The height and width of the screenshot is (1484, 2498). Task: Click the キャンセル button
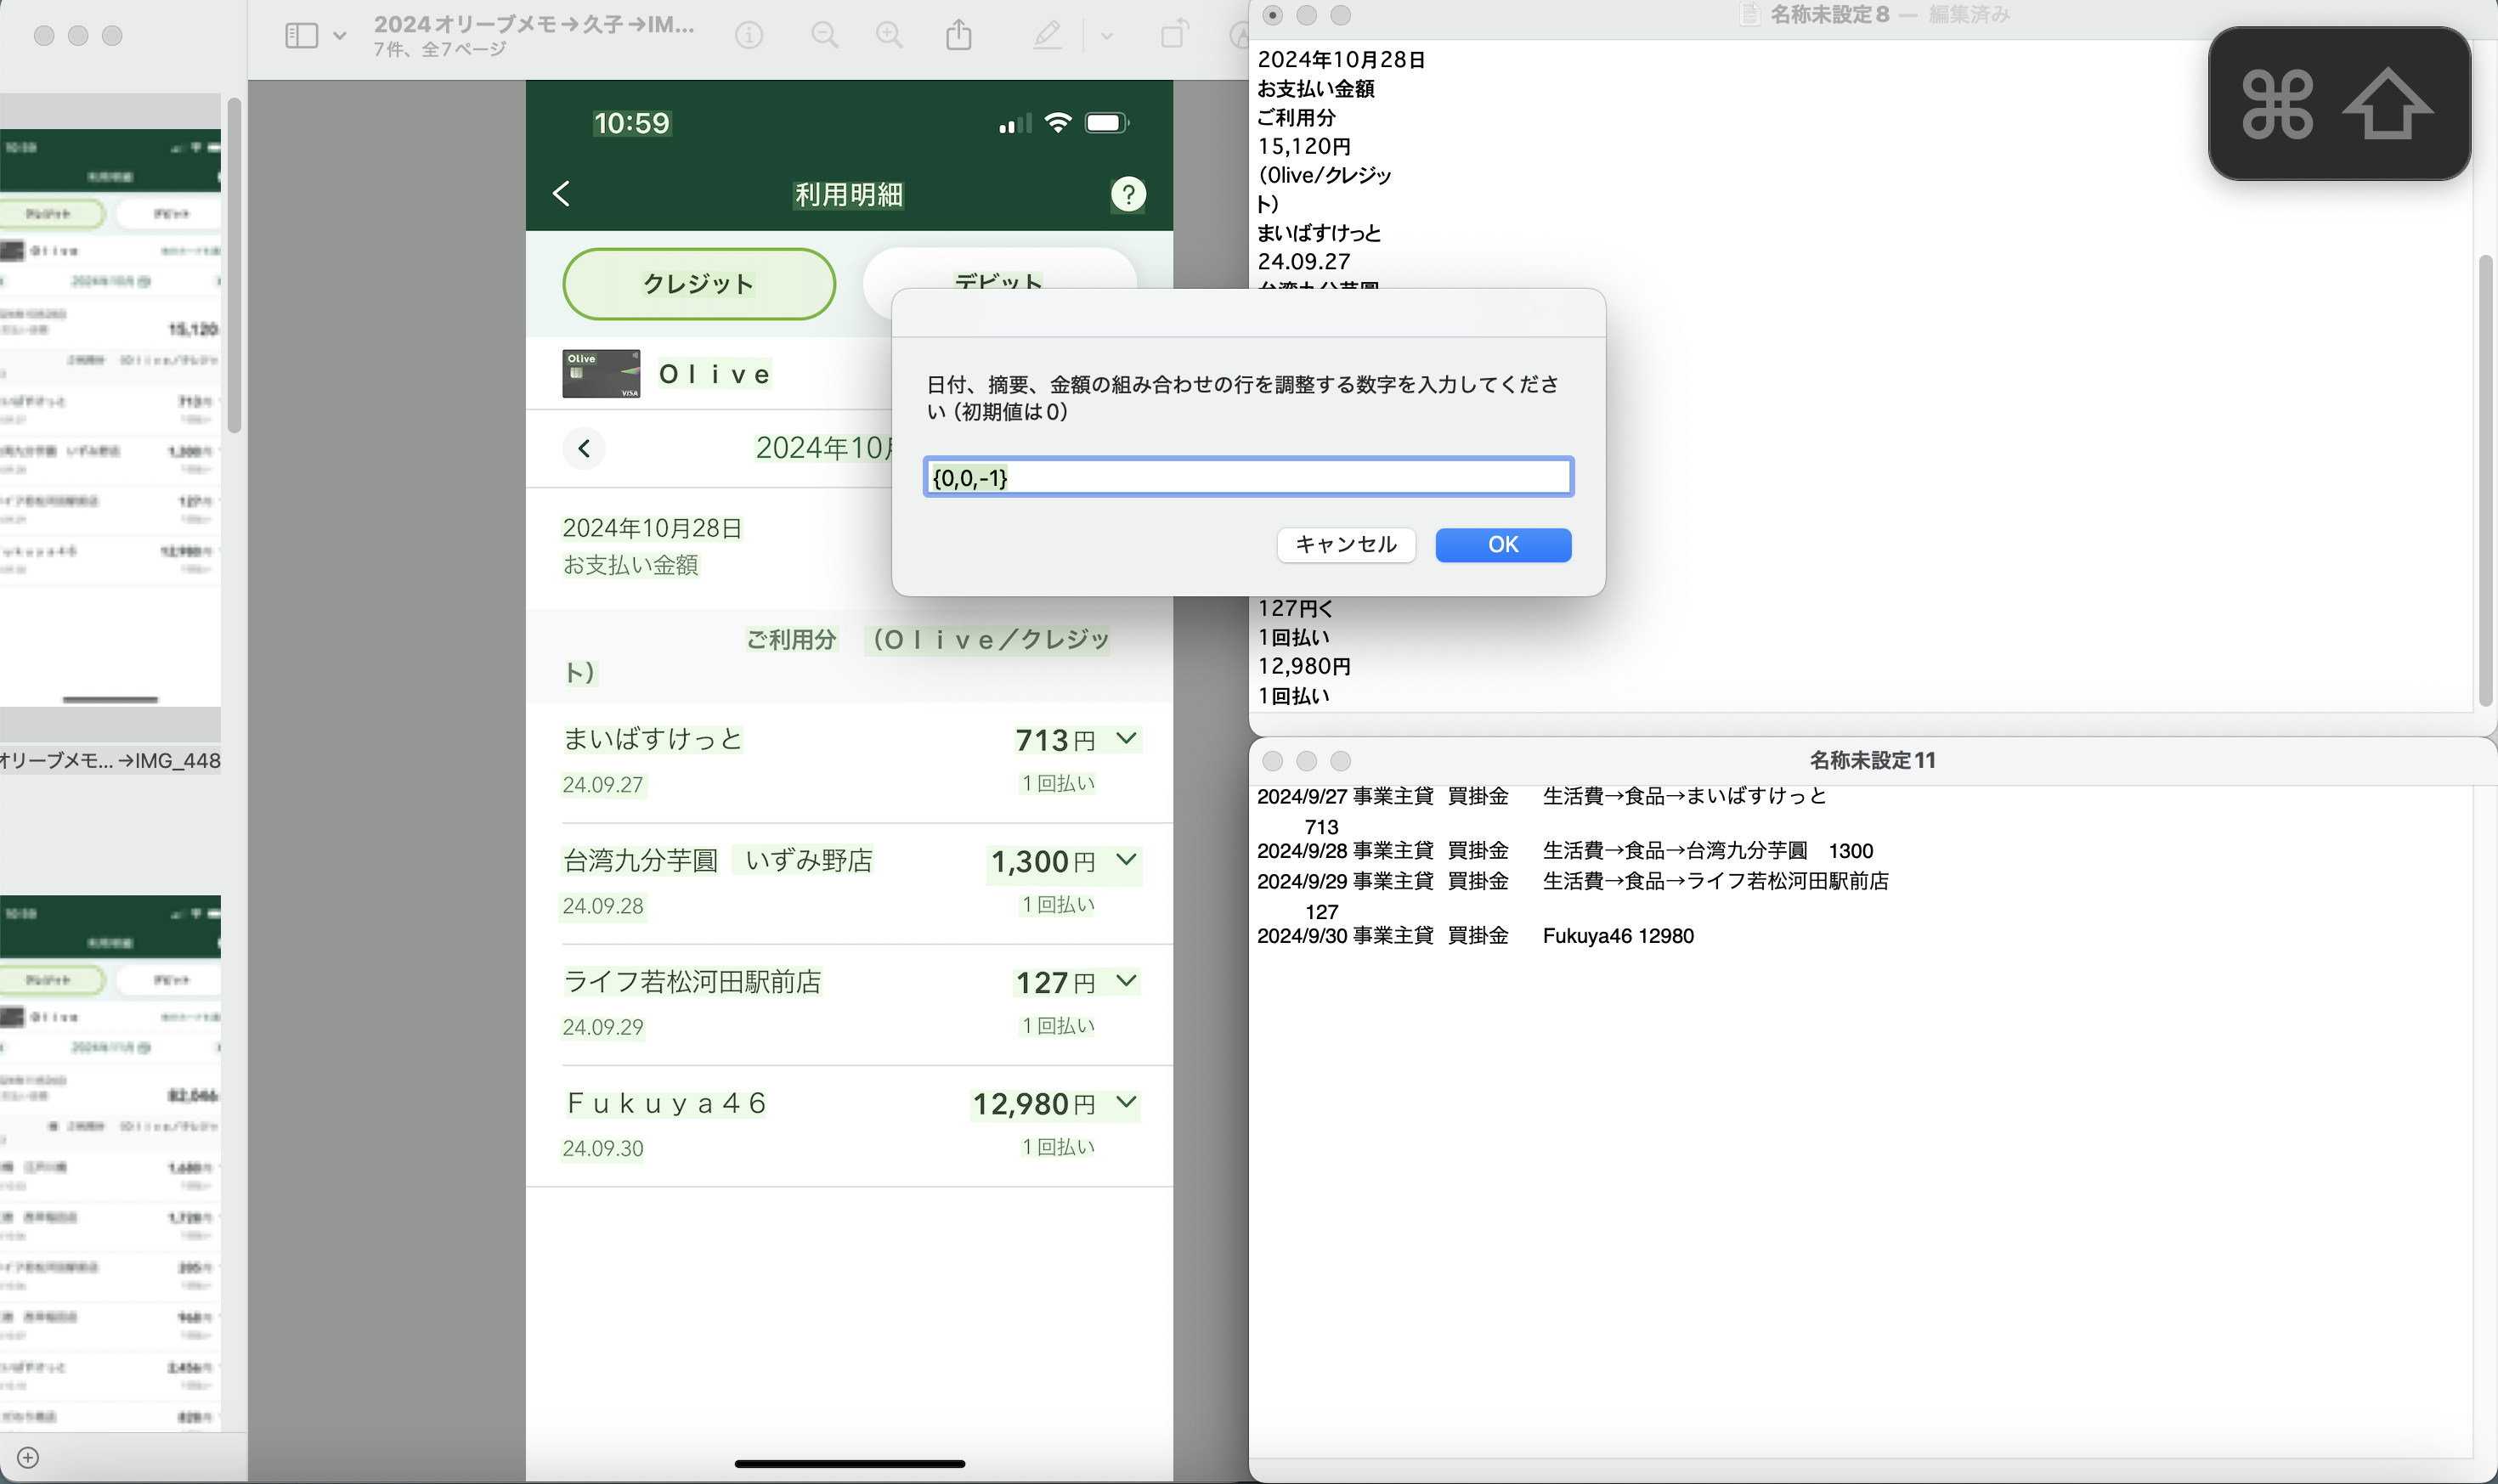point(1346,544)
